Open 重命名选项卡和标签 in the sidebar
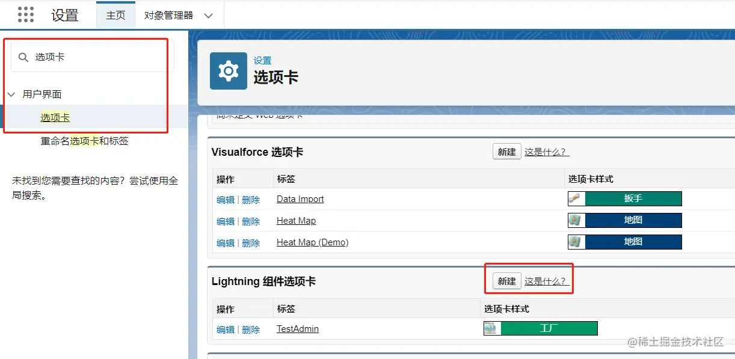The height and width of the screenshot is (359, 735). coord(85,141)
